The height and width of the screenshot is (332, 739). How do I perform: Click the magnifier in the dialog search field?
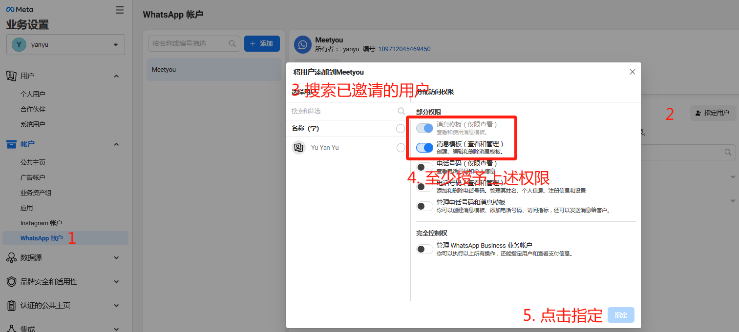tap(401, 111)
